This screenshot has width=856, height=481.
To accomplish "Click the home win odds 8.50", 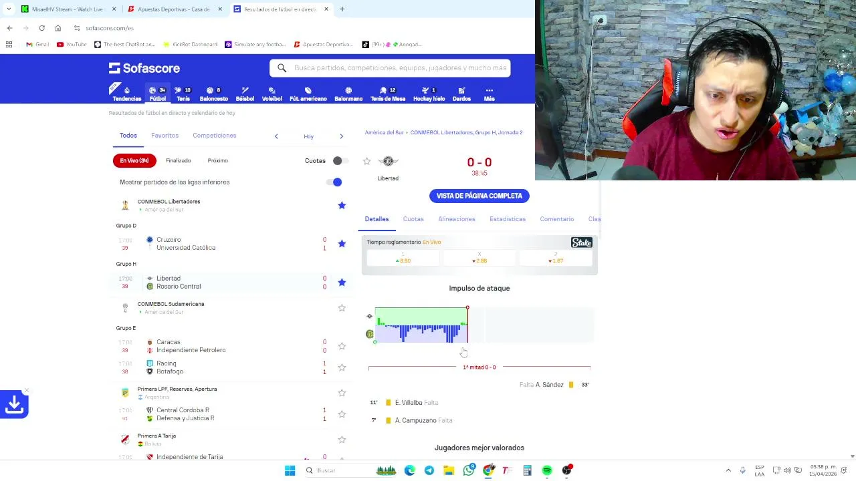I will (x=403, y=258).
